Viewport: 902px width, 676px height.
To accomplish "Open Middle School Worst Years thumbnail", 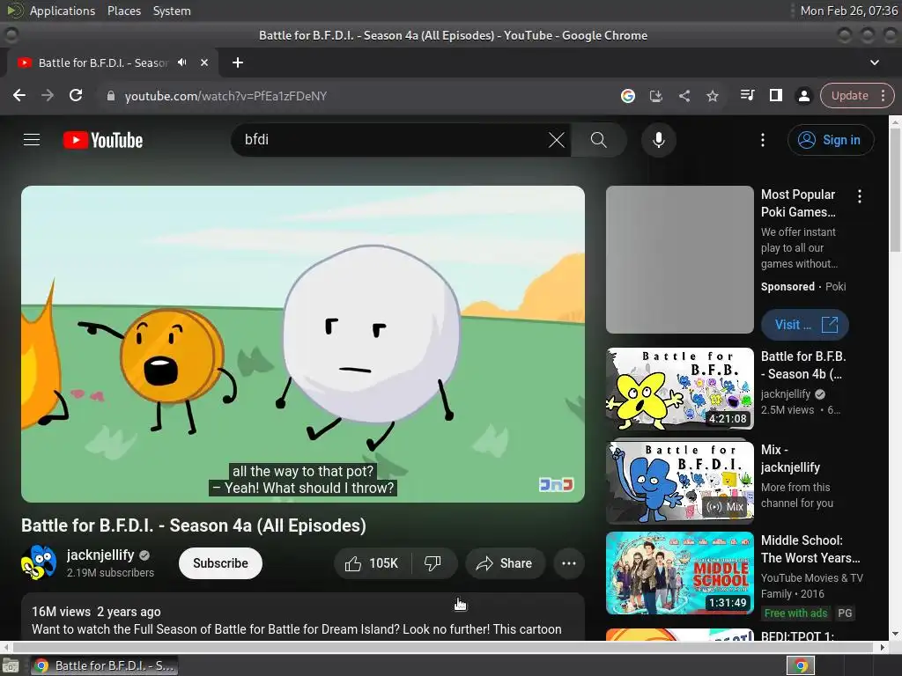I will [x=680, y=573].
